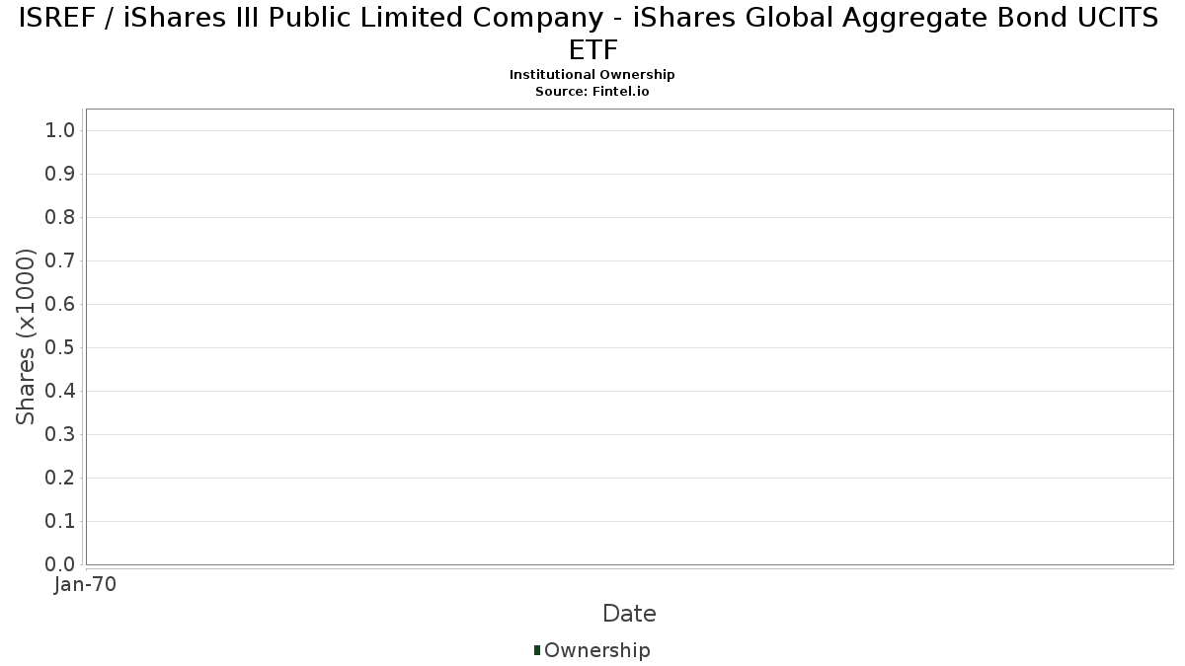This screenshot has height=666, width=1185.
Task: Click the Jan-70 x-axis tick label
Action: 86,585
